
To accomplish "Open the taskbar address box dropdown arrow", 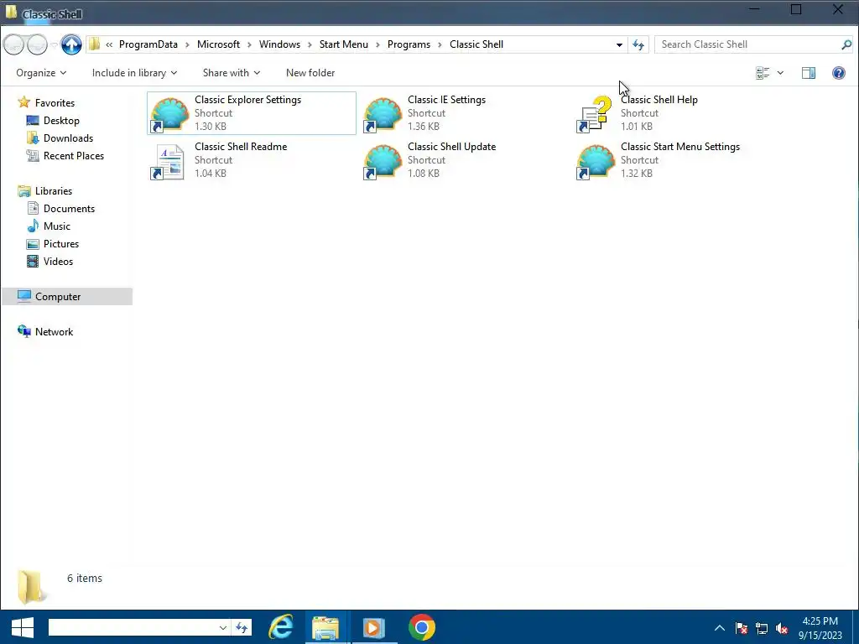I will 223,627.
